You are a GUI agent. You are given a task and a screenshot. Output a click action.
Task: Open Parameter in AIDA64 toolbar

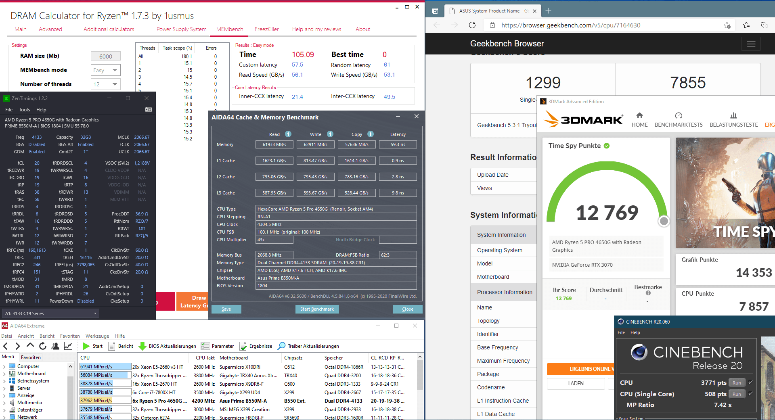point(218,346)
